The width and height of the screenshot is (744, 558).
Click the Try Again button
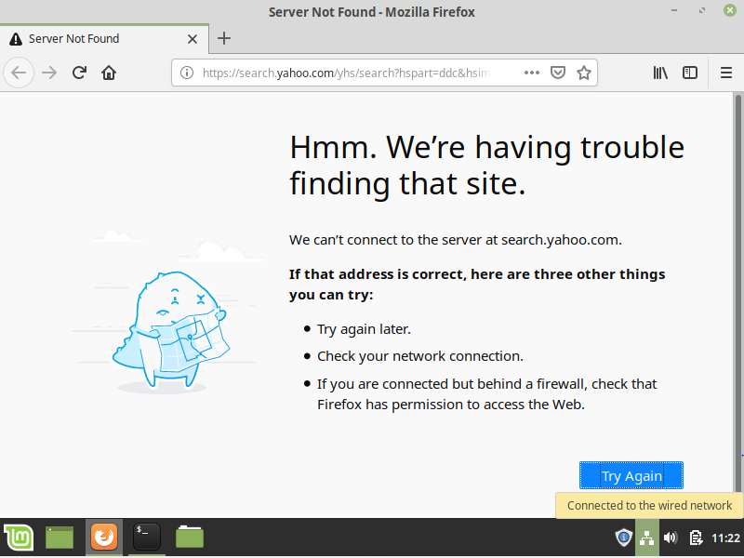coord(631,475)
